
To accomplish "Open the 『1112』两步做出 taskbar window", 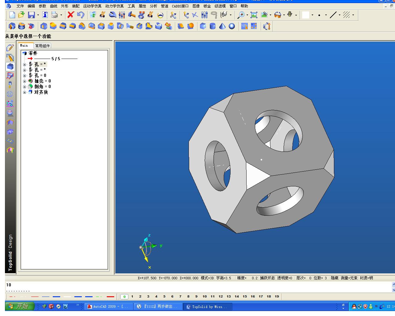I will [158, 307].
